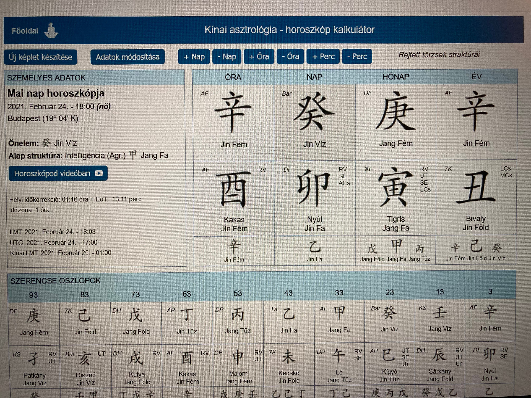Select the Nyúl glyph under NAP
This screenshot has height=398, width=531.
coord(314,188)
